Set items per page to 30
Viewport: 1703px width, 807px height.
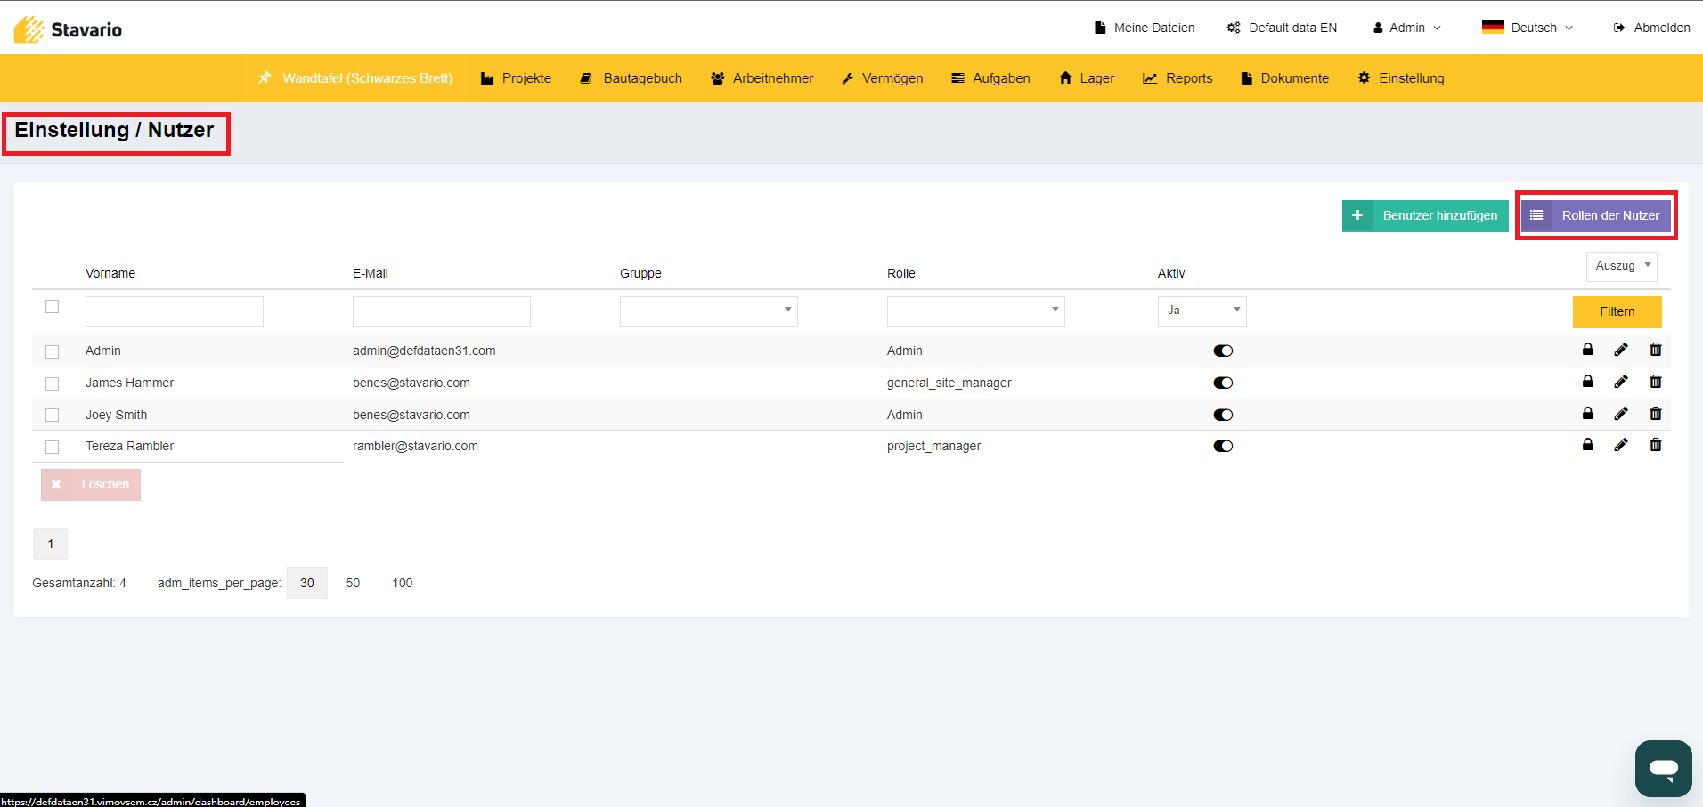pos(307,583)
